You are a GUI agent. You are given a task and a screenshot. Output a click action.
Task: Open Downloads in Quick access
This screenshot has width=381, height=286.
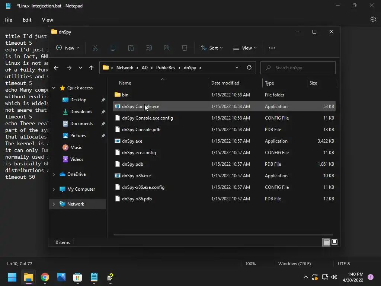pos(81,112)
